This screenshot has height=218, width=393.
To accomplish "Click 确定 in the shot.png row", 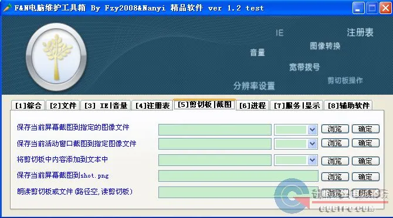I will pos(365,177).
